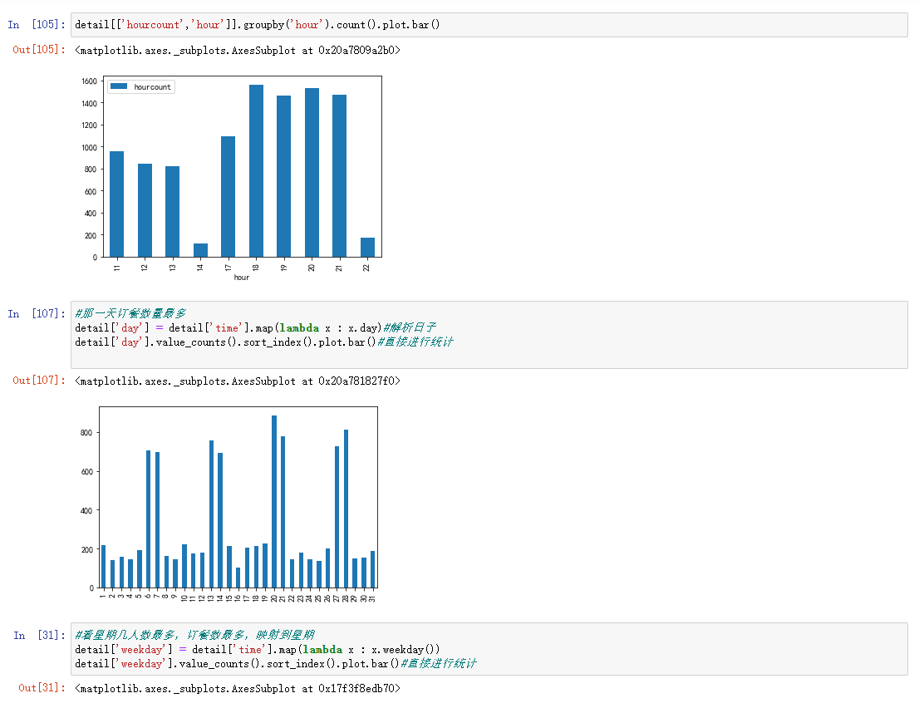The height and width of the screenshot is (708, 919).
Task: Select the In [107] cell prompt
Action: coord(37,313)
